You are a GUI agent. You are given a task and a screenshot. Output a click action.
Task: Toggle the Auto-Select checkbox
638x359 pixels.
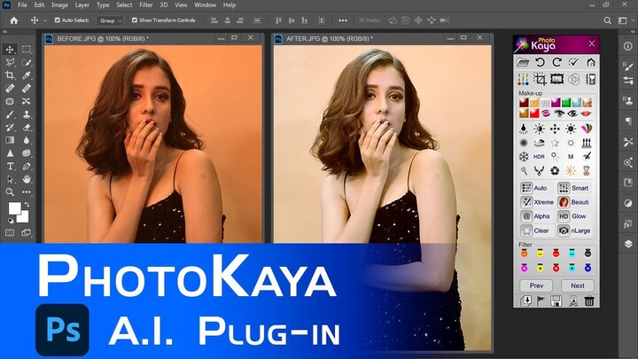click(58, 20)
